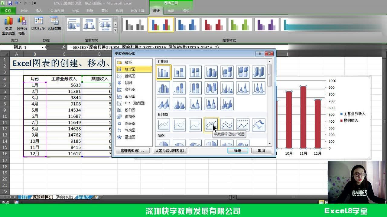Click the chart type list scroll-down arrow

pyautogui.click(x=270, y=144)
